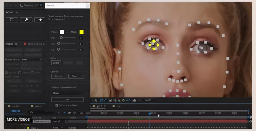Open the graph editor timeline icon
The height and width of the screenshot is (131, 256).
click(81, 112)
